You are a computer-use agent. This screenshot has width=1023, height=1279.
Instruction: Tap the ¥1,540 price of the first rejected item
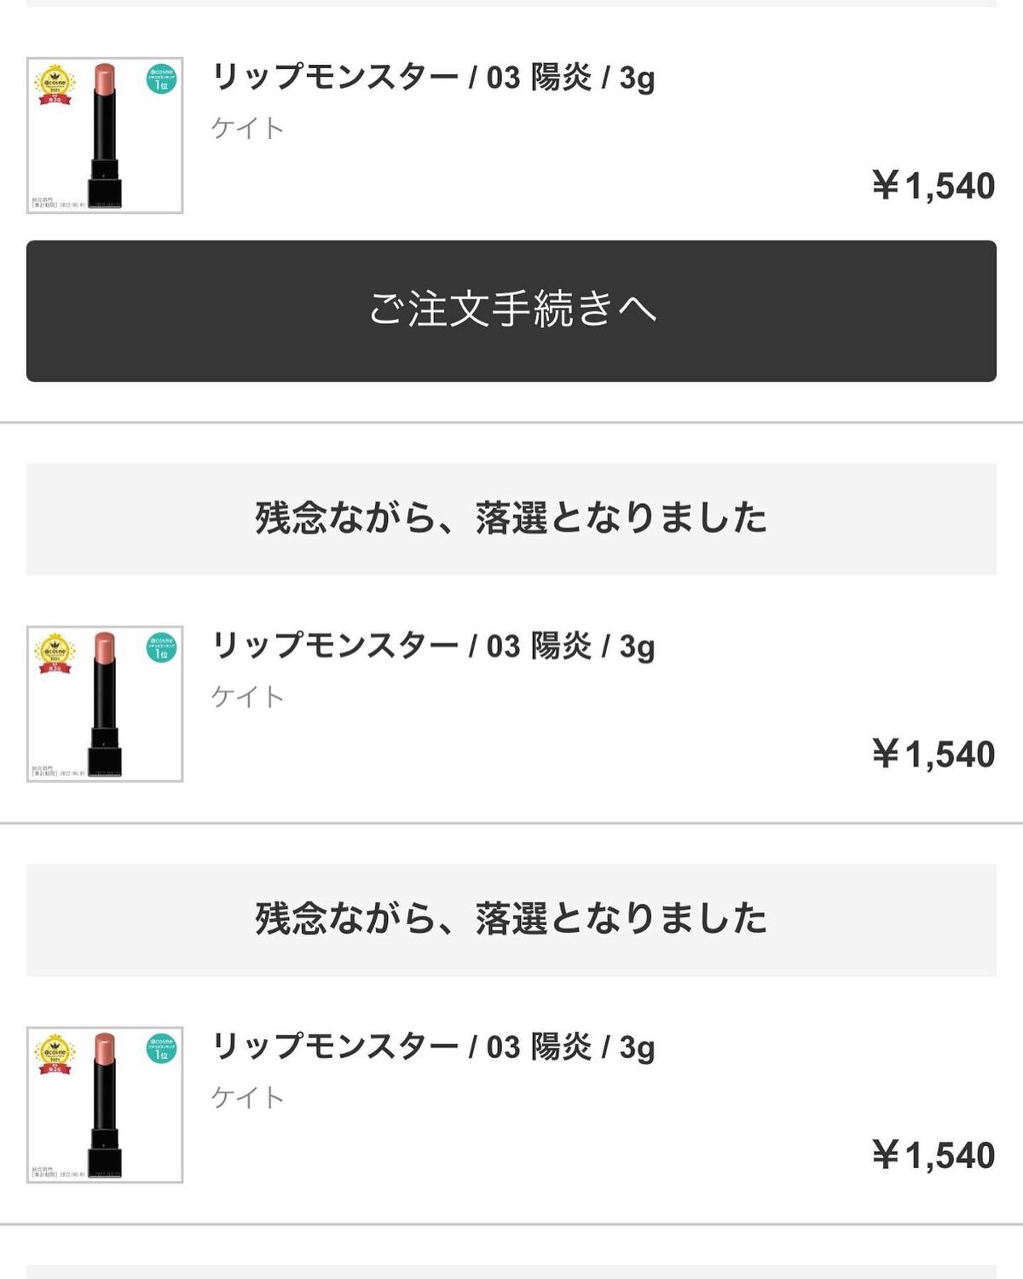[933, 755]
